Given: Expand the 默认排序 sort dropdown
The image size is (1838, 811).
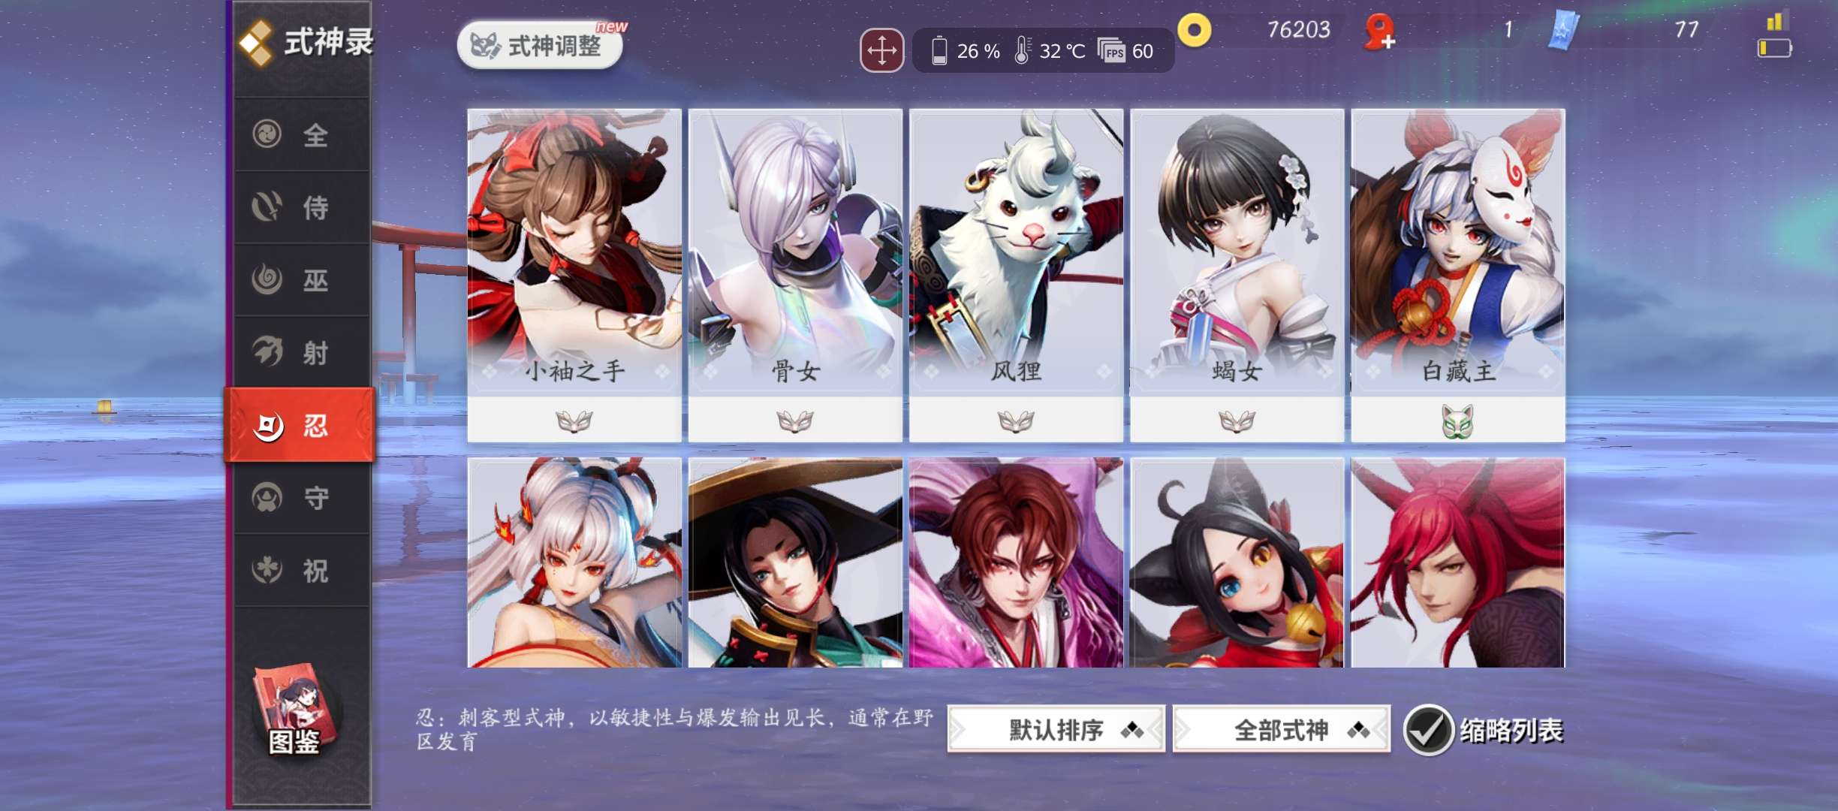Looking at the screenshot, I should pos(1056,729).
